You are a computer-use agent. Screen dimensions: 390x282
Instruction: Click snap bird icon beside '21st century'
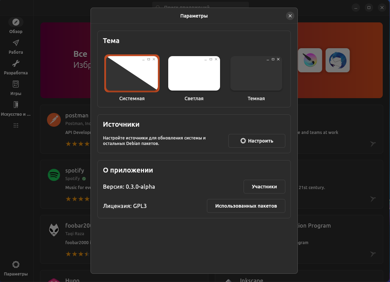click(x=373, y=199)
